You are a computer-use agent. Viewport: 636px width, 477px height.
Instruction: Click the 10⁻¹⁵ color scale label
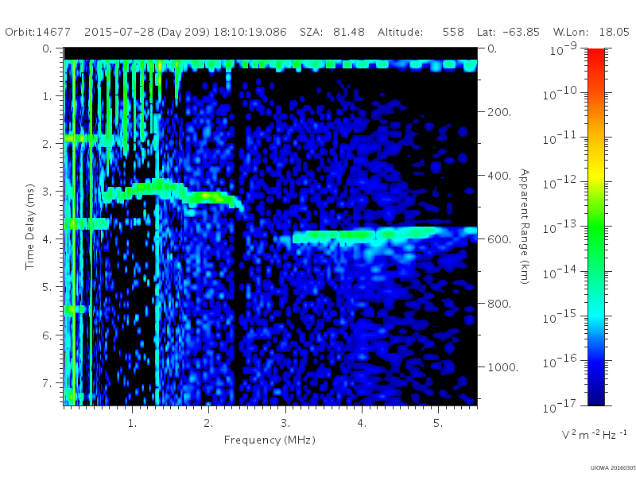click(x=560, y=316)
